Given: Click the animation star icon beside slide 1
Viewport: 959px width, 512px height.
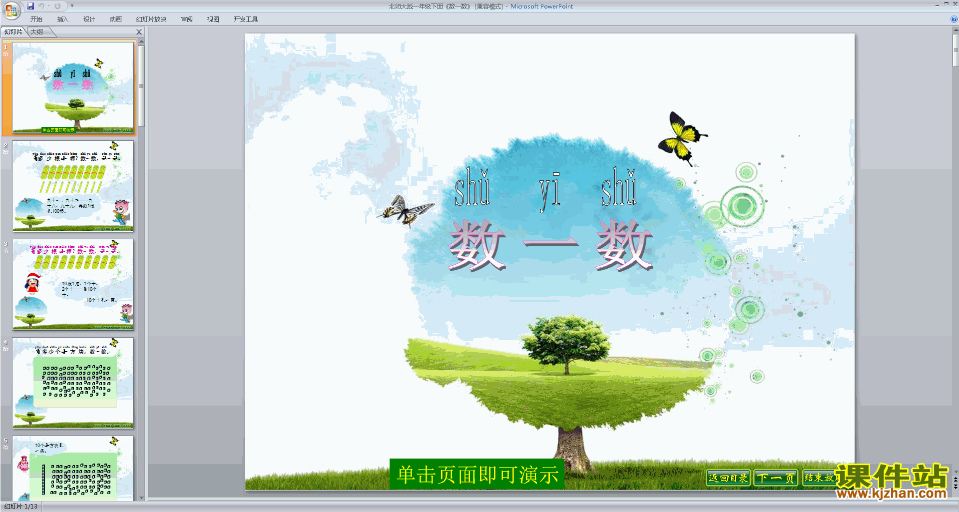Looking at the screenshot, I should tap(6, 53).
